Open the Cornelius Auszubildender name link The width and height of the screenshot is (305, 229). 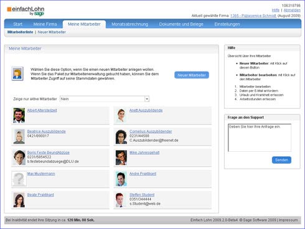pos(151,131)
